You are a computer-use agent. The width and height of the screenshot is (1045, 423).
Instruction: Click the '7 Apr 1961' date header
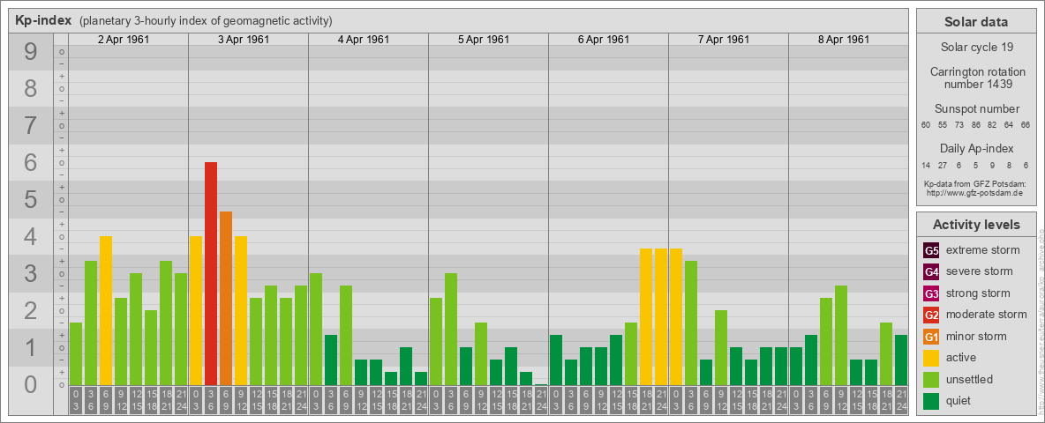coord(723,40)
